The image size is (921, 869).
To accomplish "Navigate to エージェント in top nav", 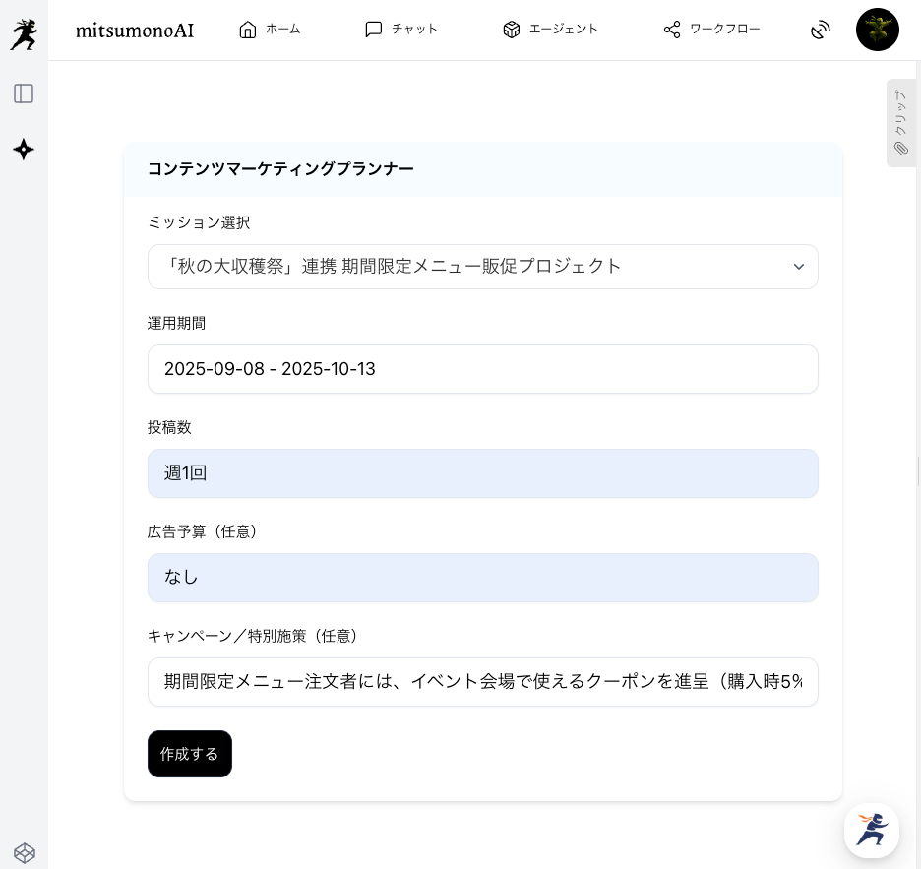I will (x=550, y=30).
